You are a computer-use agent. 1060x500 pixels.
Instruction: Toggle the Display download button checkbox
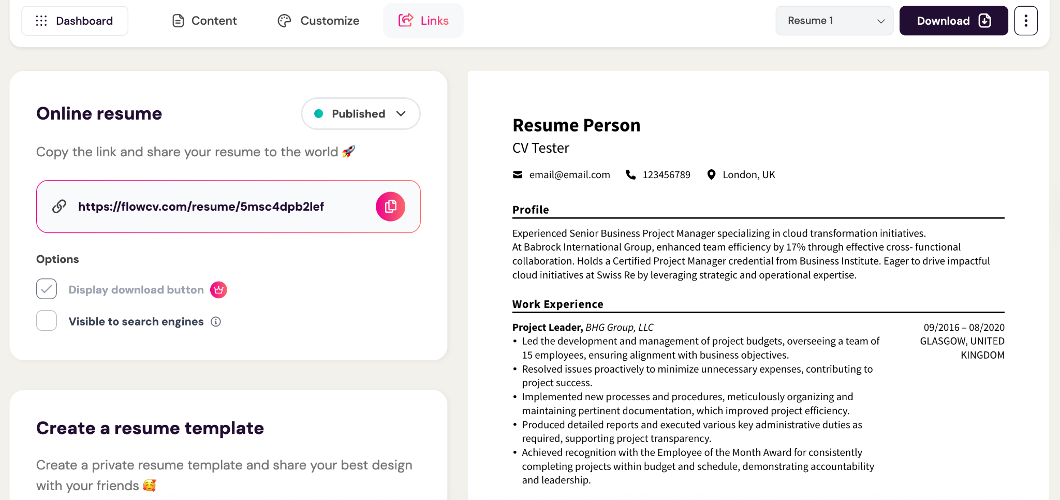click(x=47, y=289)
